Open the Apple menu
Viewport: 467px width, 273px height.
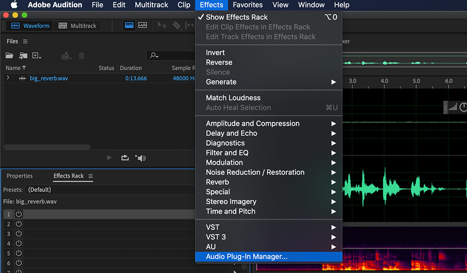14,5
